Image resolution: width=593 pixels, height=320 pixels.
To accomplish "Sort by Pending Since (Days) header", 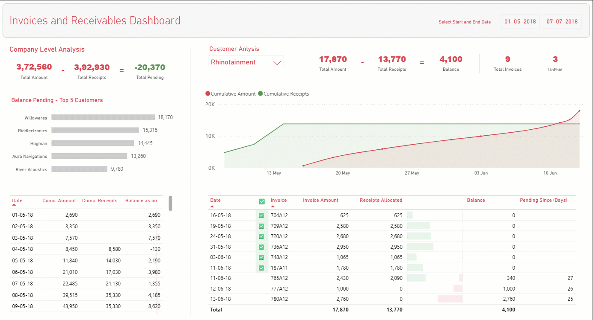I will 543,200.
